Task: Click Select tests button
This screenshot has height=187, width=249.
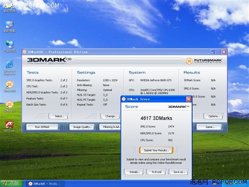Action: (59, 116)
